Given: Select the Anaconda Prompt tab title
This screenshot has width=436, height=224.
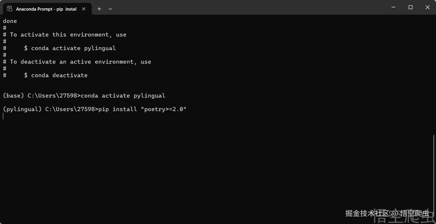Looking at the screenshot, I should (46, 9).
